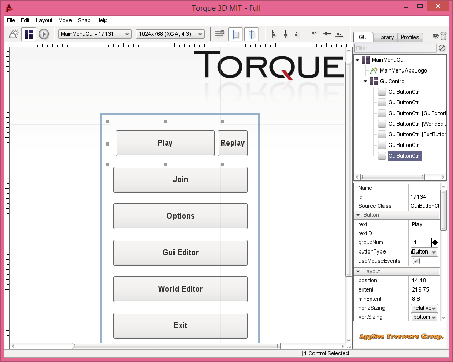The height and width of the screenshot is (362, 453).
Task: Open the horizSizing relative dropdown
Action: coord(425,308)
